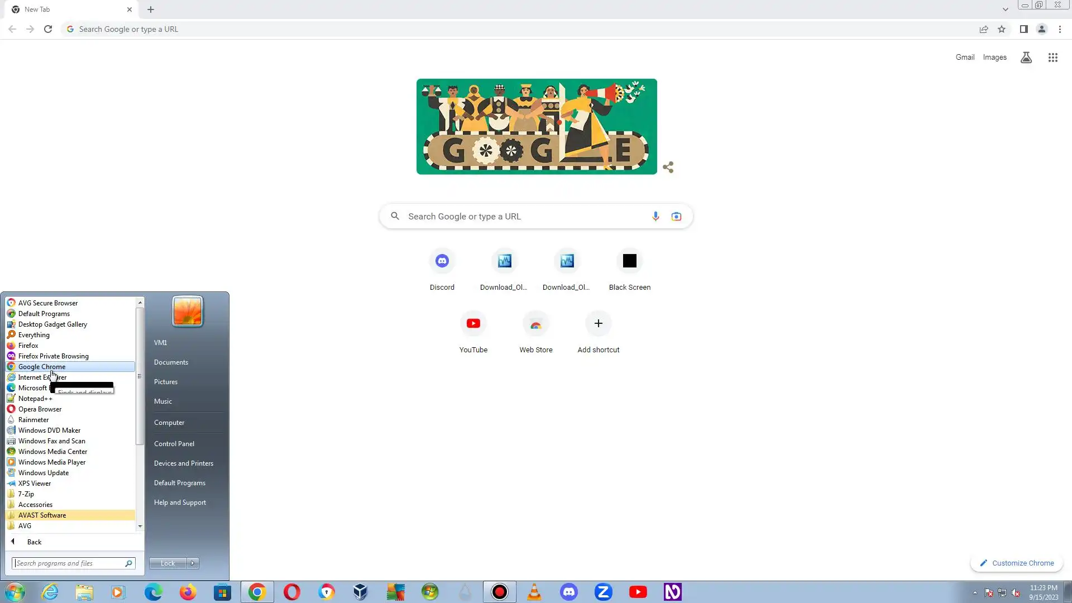Image resolution: width=1072 pixels, height=603 pixels.
Task: Focus the Search programs and files box
Action: click(x=69, y=563)
